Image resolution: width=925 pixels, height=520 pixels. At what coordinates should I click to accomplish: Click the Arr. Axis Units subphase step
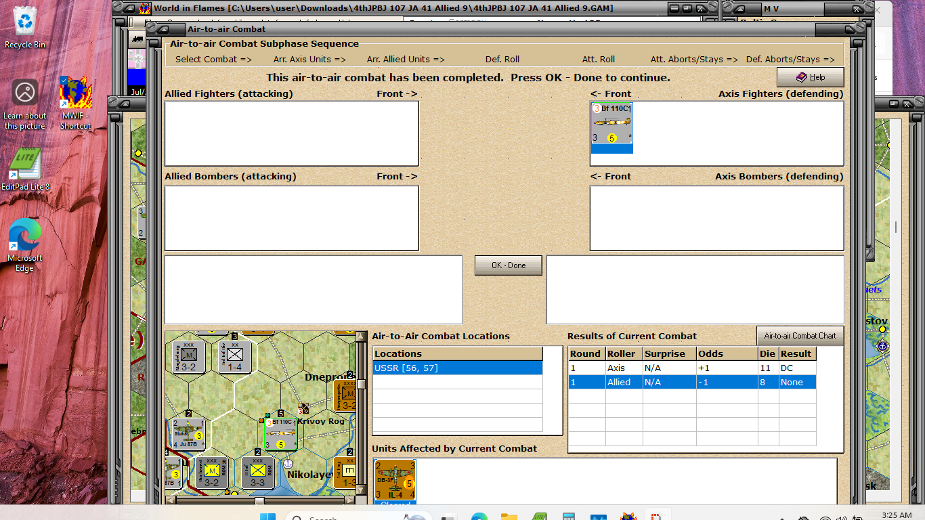pyautogui.click(x=309, y=59)
